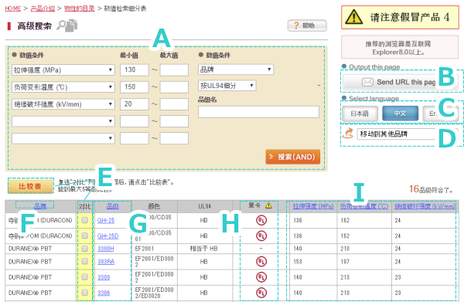The image size is (464, 302).
Task: Open grade link GH-25
Action: pyautogui.click(x=106, y=220)
